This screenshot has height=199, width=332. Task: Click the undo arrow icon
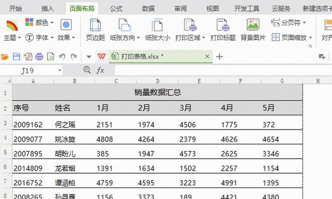click(x=62, y=57)
